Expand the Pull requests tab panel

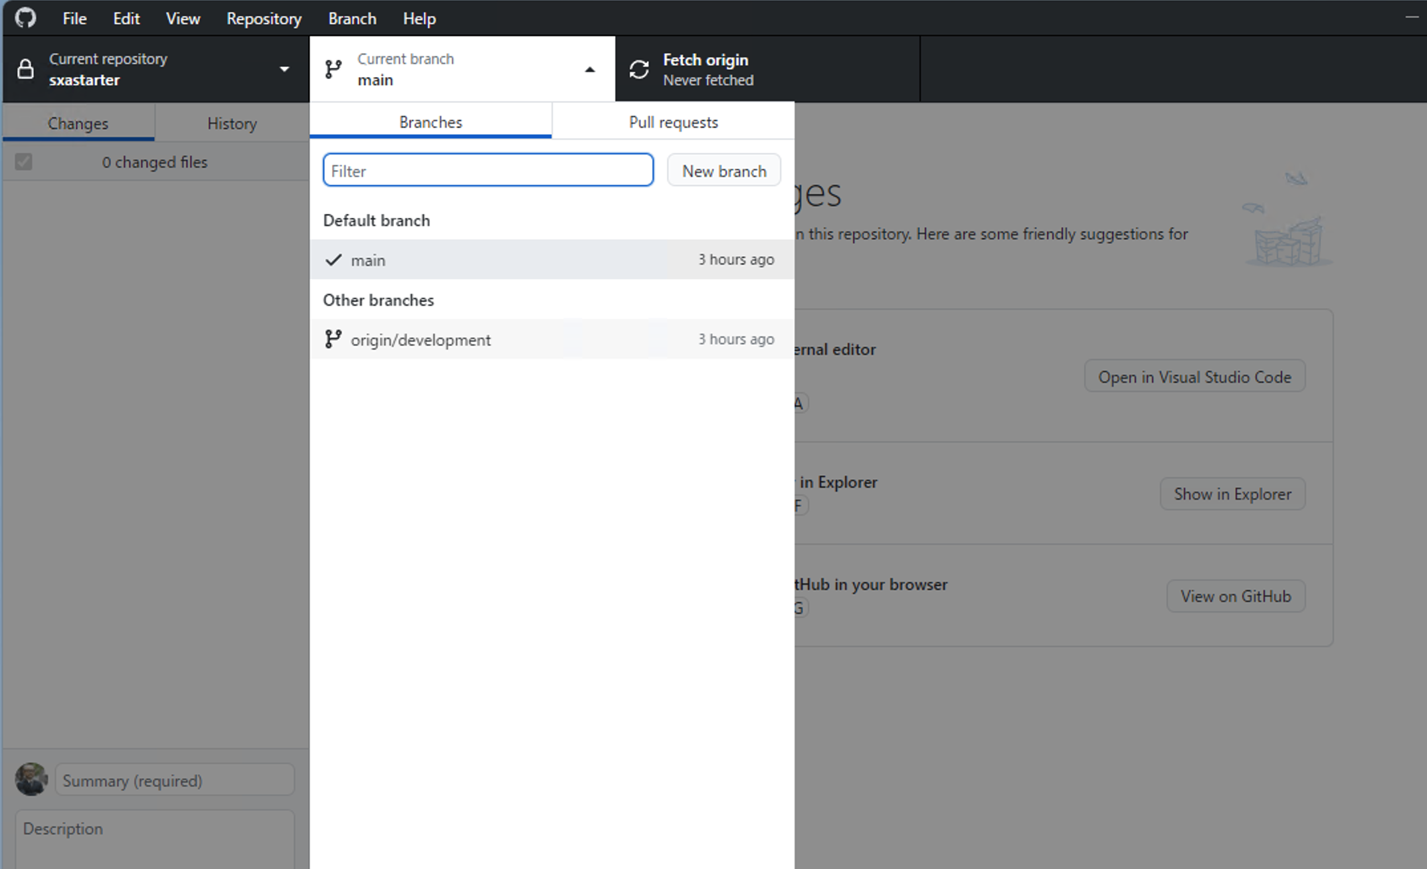673,121
